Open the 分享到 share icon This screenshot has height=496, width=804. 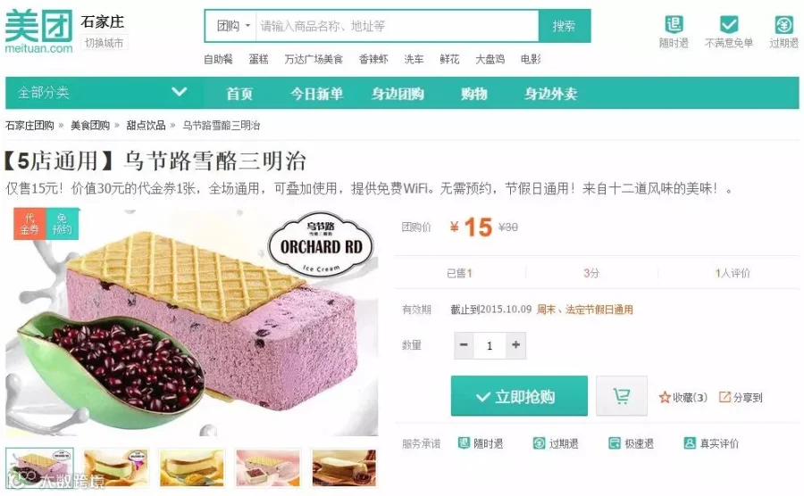pyautogui.click(x=724, y=397)
